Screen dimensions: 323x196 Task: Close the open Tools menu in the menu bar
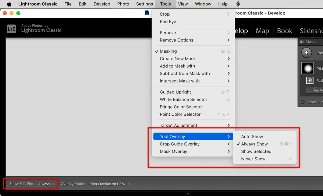[166, 4]
